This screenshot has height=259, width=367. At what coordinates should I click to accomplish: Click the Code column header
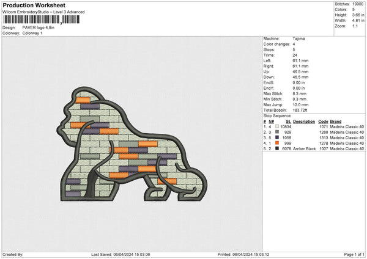coord(323,122)
